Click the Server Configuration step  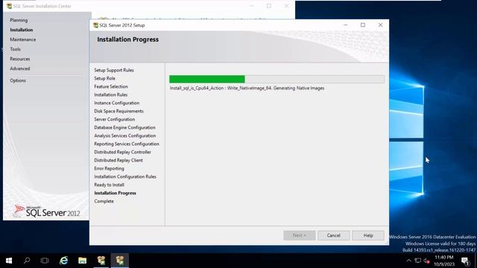(x=114, y=119)
